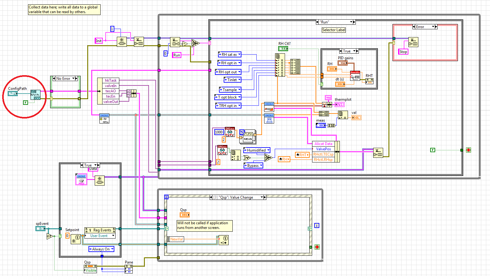The width and height of the screenshot is (490, 276).
Task: Expand the Always On ring constant
Action: tap(112, 249)
